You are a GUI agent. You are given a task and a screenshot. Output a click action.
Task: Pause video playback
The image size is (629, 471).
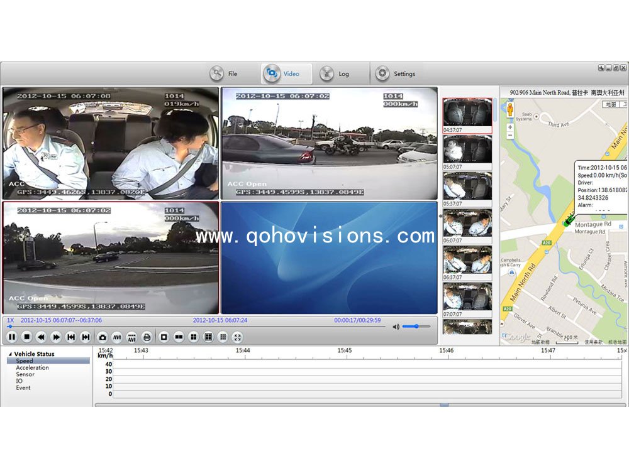(x=12, y=337)
